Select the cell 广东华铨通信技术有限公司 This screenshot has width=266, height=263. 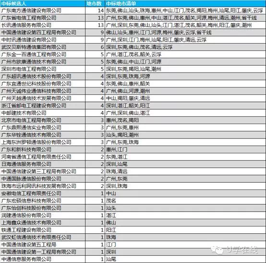[43, 135]
